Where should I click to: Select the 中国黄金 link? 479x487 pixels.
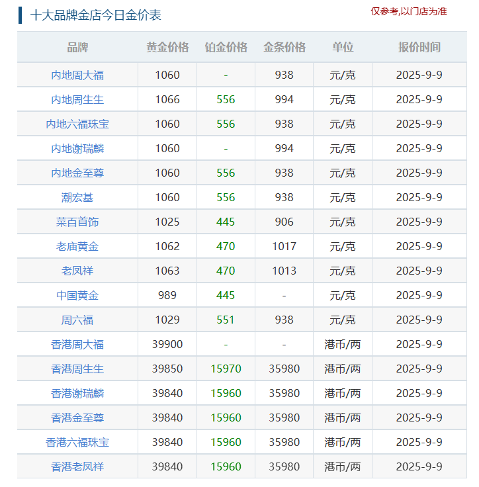tap(77, 296)
